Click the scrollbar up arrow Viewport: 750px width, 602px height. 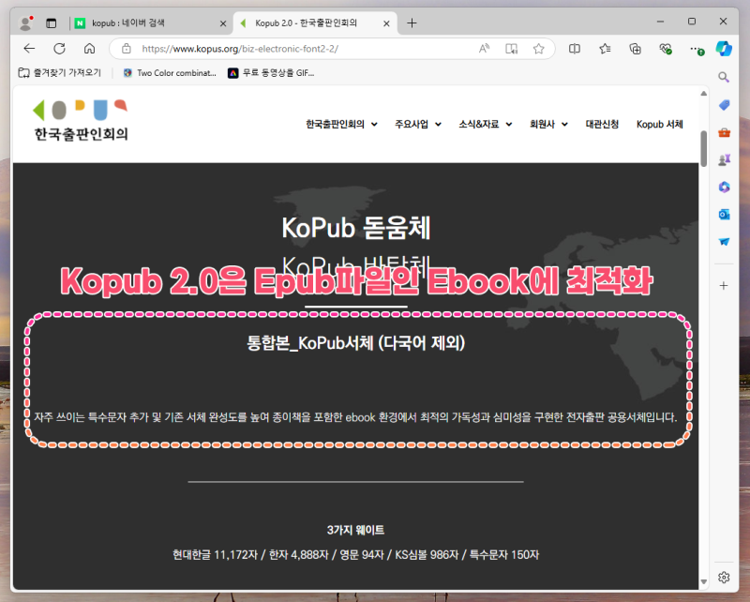coord(704,94)
